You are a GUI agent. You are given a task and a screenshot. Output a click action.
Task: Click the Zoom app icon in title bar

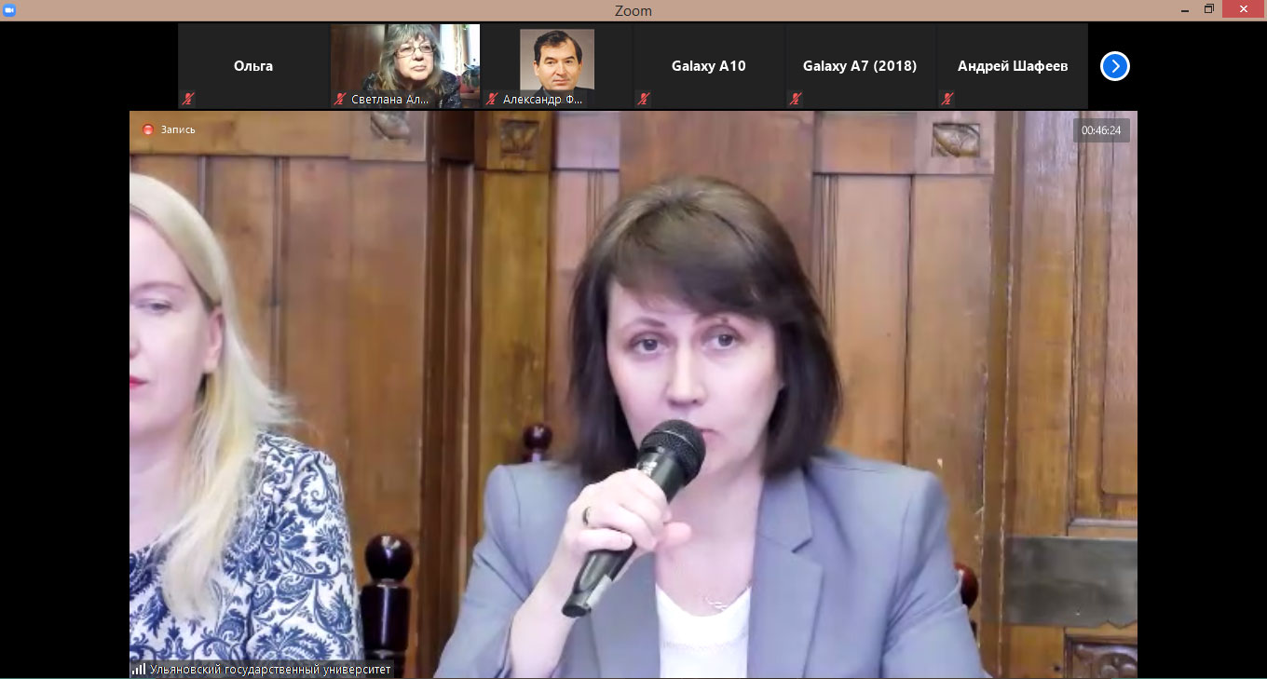tap(8, 9)
